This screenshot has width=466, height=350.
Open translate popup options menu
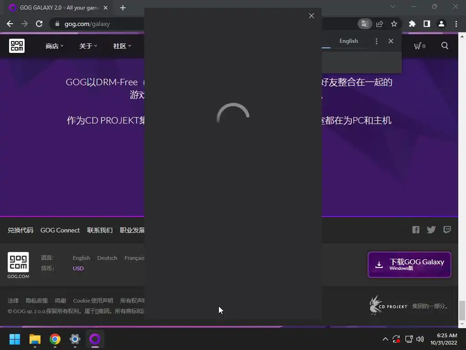[376, 41]
